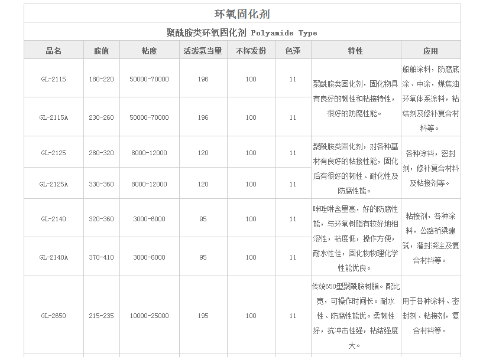Select viscosity value 10000-25000
This screenshot has height=357, width=483.
[149, 316]
